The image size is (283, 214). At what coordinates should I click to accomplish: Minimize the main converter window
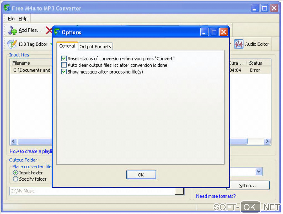pyautogui.click(x=255, y=8)
